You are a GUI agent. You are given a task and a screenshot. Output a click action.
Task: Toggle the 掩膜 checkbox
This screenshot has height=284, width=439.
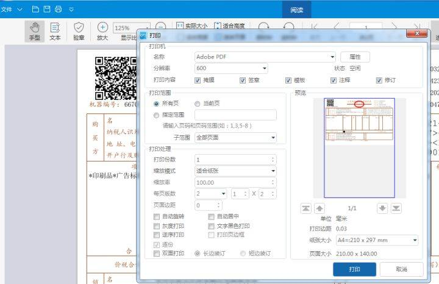pos(198,80)
